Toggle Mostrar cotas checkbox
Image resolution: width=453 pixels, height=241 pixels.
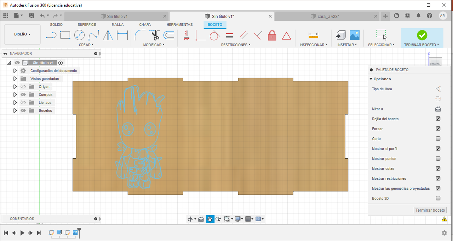(x=438, y=168)
